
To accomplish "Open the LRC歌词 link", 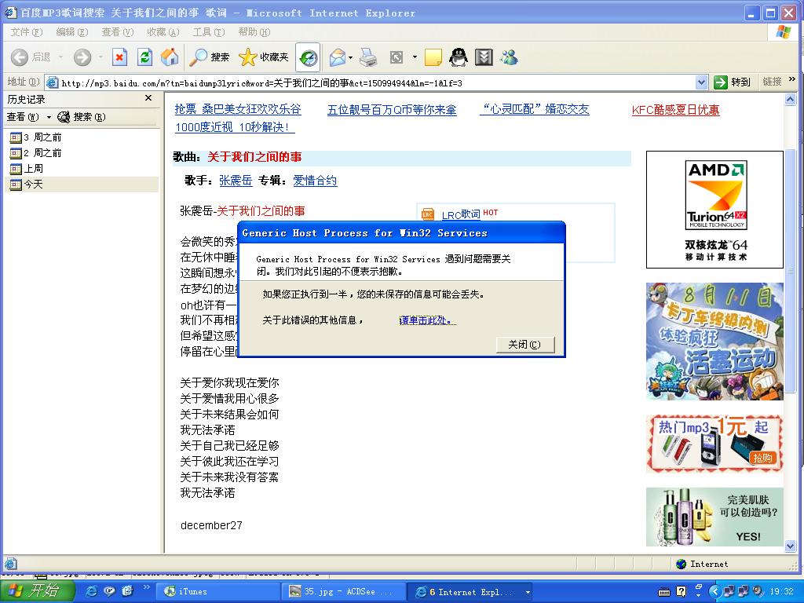I will 460,215.
